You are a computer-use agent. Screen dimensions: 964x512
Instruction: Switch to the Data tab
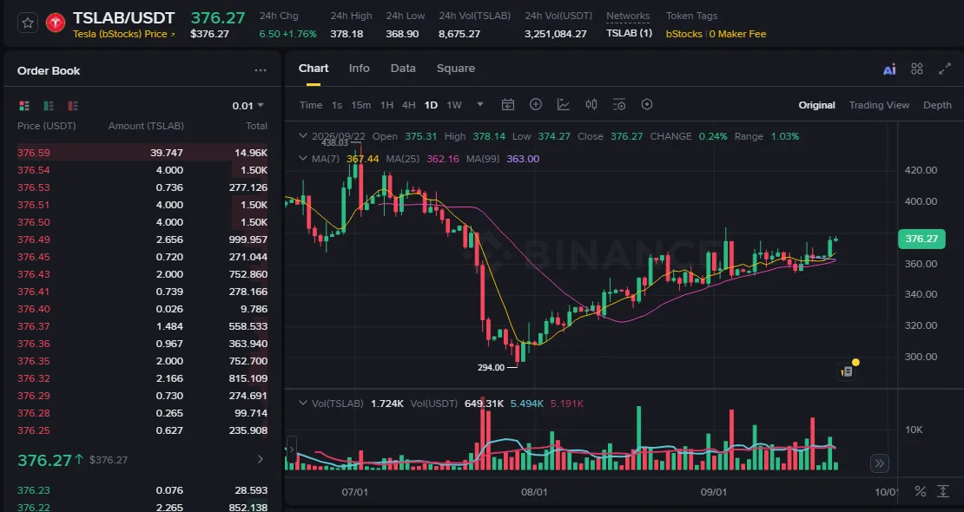[x=403, y=69]
